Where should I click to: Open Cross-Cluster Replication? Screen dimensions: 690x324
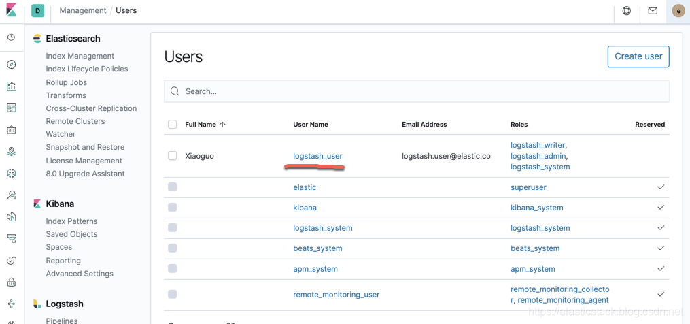[91, 108]
